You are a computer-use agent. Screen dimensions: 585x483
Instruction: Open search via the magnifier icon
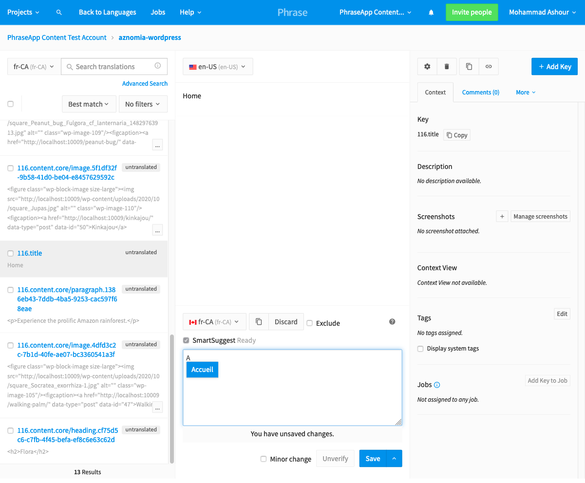[x=59, y=12]
